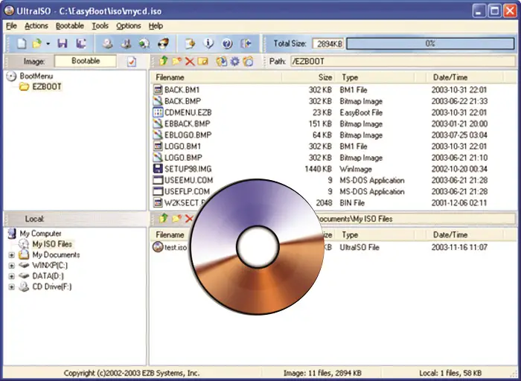The width and height of the screenshot is (521, 381).
Task: Open the Bootable menu
Action: click(x=70, y=26)
